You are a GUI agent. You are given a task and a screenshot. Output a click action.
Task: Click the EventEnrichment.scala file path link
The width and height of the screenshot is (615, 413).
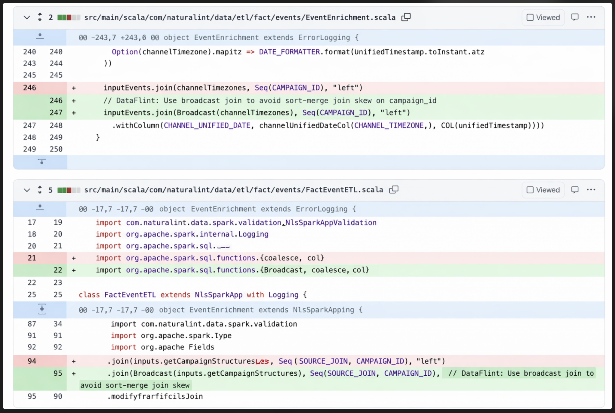240,17
